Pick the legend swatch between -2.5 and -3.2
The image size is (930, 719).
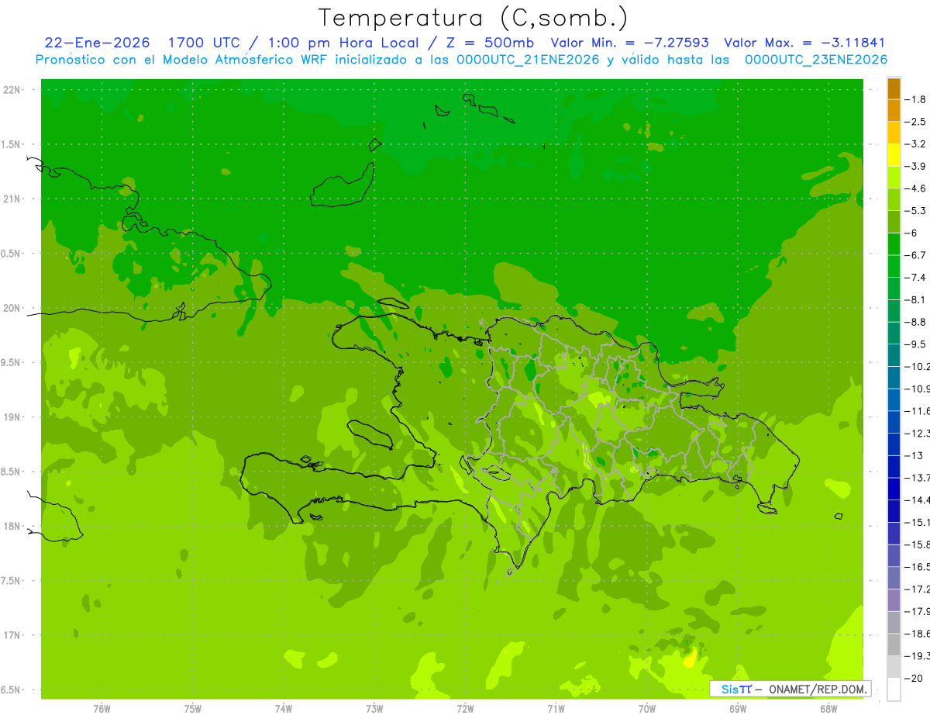(x=894, y=133)
